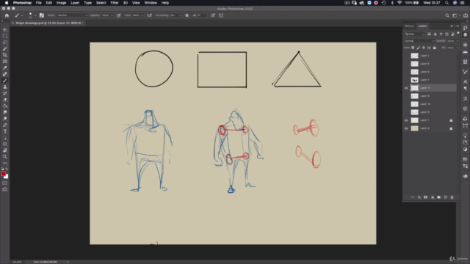Viewport: 470px width, 264px height.
Task: Select the Horizontal Type tool
Action: [5, 131]
